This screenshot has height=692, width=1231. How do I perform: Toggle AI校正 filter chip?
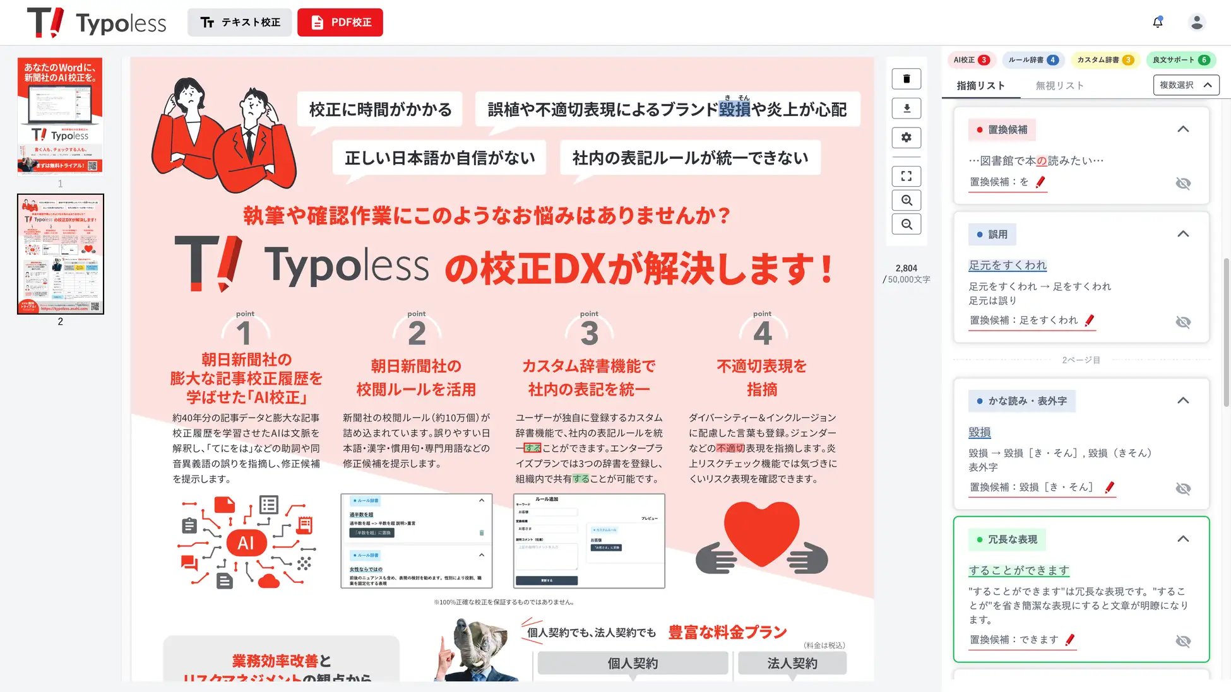[x=971, y=60]
